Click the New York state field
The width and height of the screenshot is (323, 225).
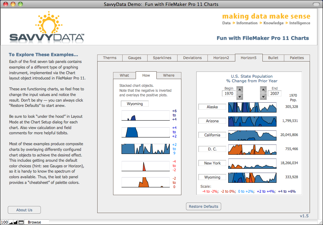click(212, 163)
